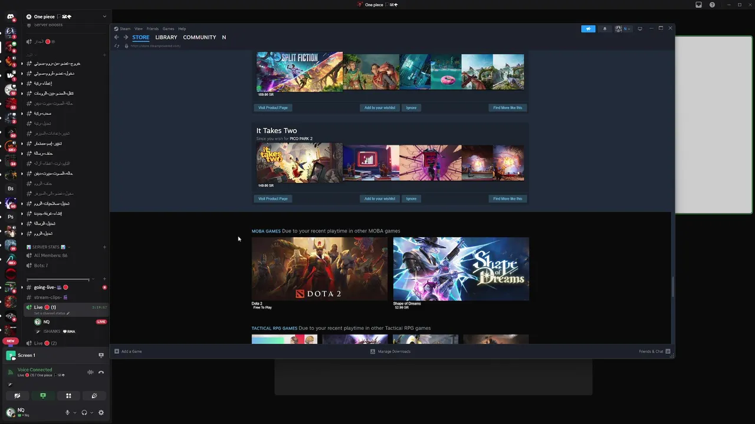Screen dimensions: 755x424
Task: Open the noise suppression waveform icon
Action: 90,372
